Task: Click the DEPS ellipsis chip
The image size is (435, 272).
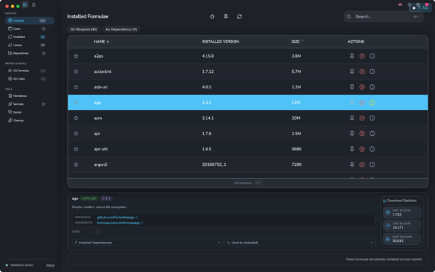Action: click(x=98, y=232)
